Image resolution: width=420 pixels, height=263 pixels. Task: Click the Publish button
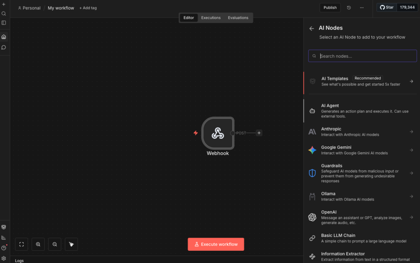(330, 7)
